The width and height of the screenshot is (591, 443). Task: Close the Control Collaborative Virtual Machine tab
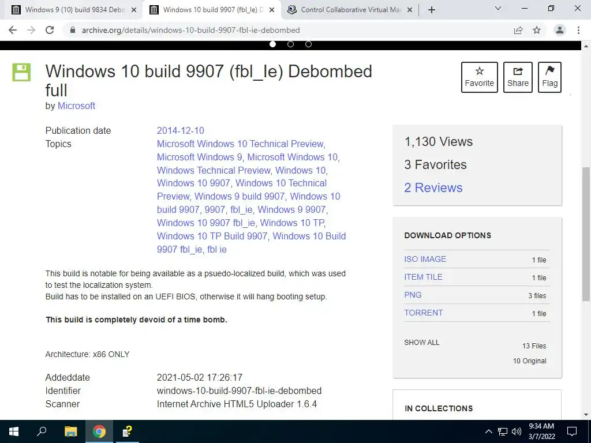(x=410, y=10)
